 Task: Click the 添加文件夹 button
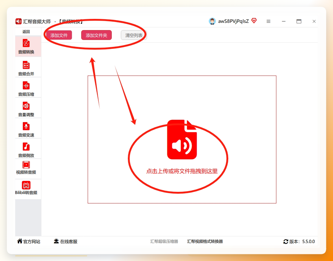[96, 35]
